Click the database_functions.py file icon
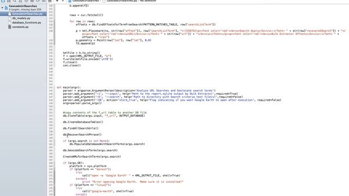 pos(10,22)
